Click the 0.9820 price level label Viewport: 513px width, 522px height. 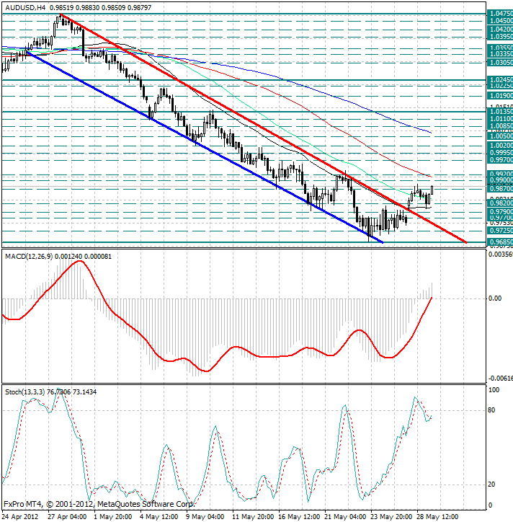pos(500,203)
